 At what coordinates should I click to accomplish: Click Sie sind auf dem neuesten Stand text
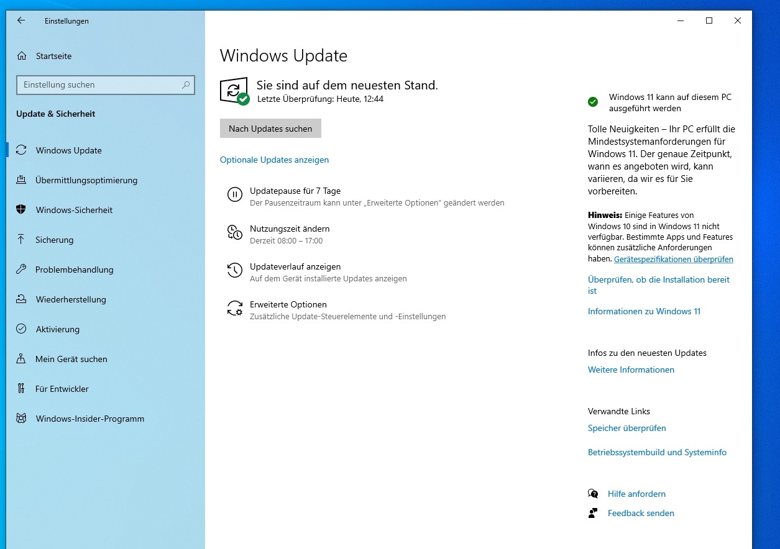coord(347,85)
